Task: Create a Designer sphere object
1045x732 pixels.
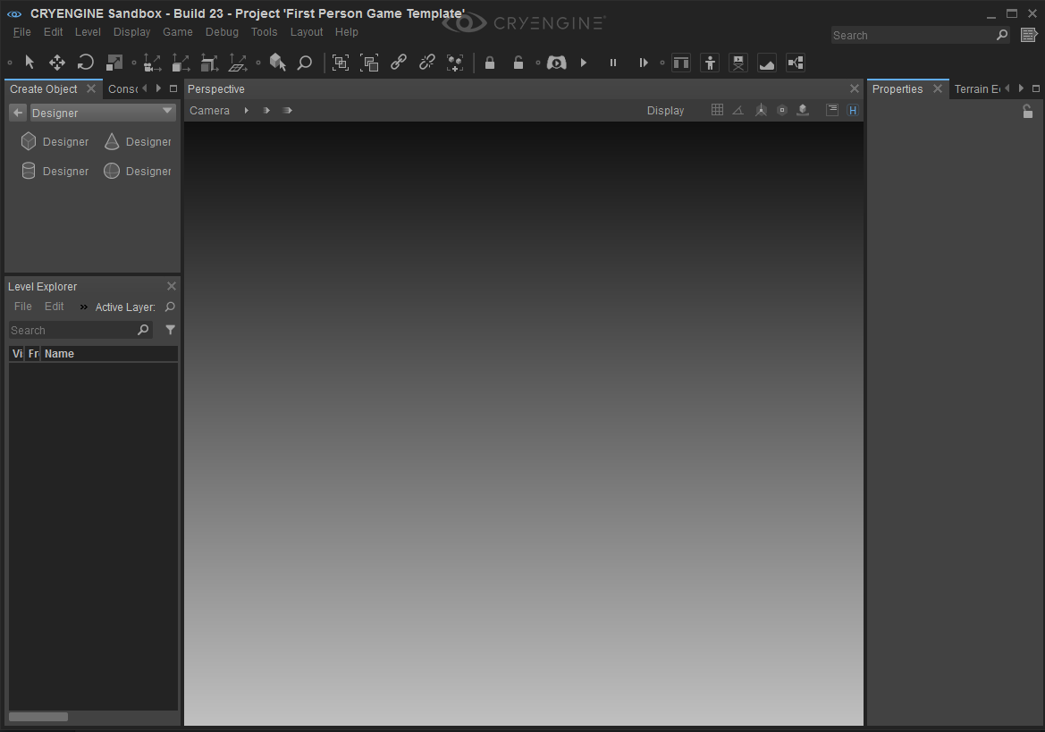Action: 138,172
